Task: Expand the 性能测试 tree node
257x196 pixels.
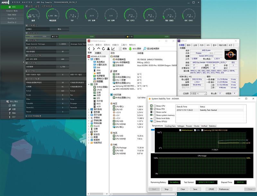Action: point(89,143)
